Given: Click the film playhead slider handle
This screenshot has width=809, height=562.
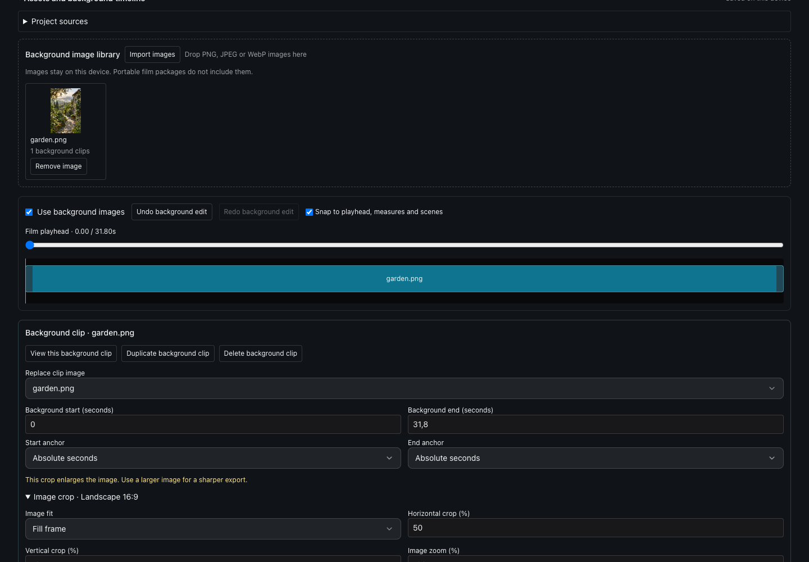Looking at the screenshot, I should click(30, 245).
